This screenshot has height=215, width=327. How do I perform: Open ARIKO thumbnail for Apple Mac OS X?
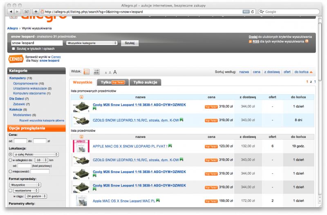(81, 146)
